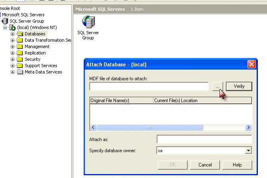The width and height of the screenshot is (267, 178).
Task: Collapse the (local) server node
Action: pyautogui.click(x=5, y=27)
